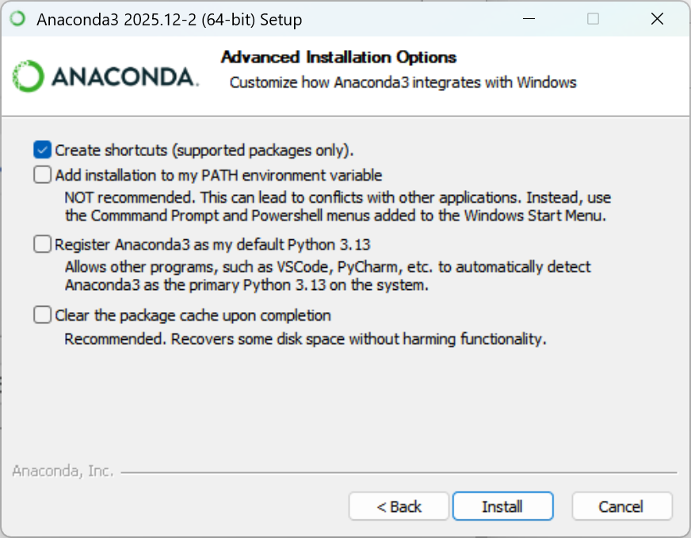Click the Anaconda, Inc. branding text
This screenshot has height=538, width=691.
point(63,471)
